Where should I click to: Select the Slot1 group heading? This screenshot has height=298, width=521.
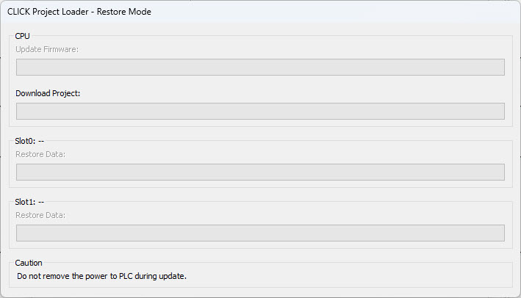pos(25,200)
